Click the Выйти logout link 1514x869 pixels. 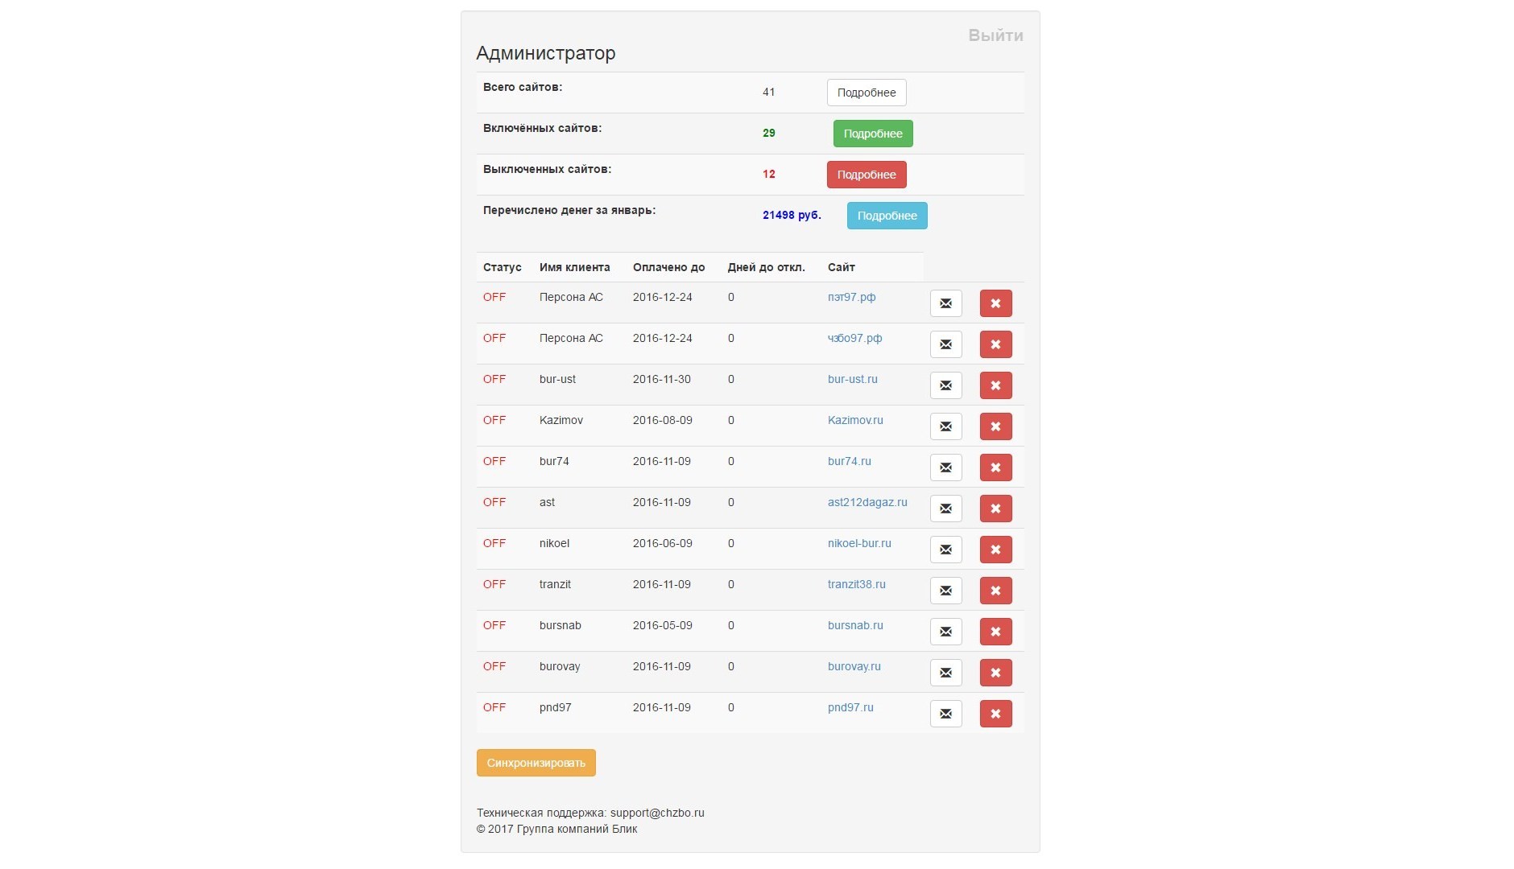[995, 35]
